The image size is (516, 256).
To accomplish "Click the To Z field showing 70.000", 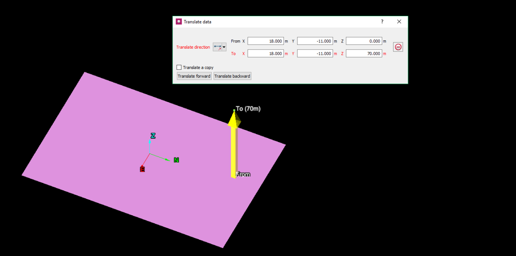I will coord(364,53).
